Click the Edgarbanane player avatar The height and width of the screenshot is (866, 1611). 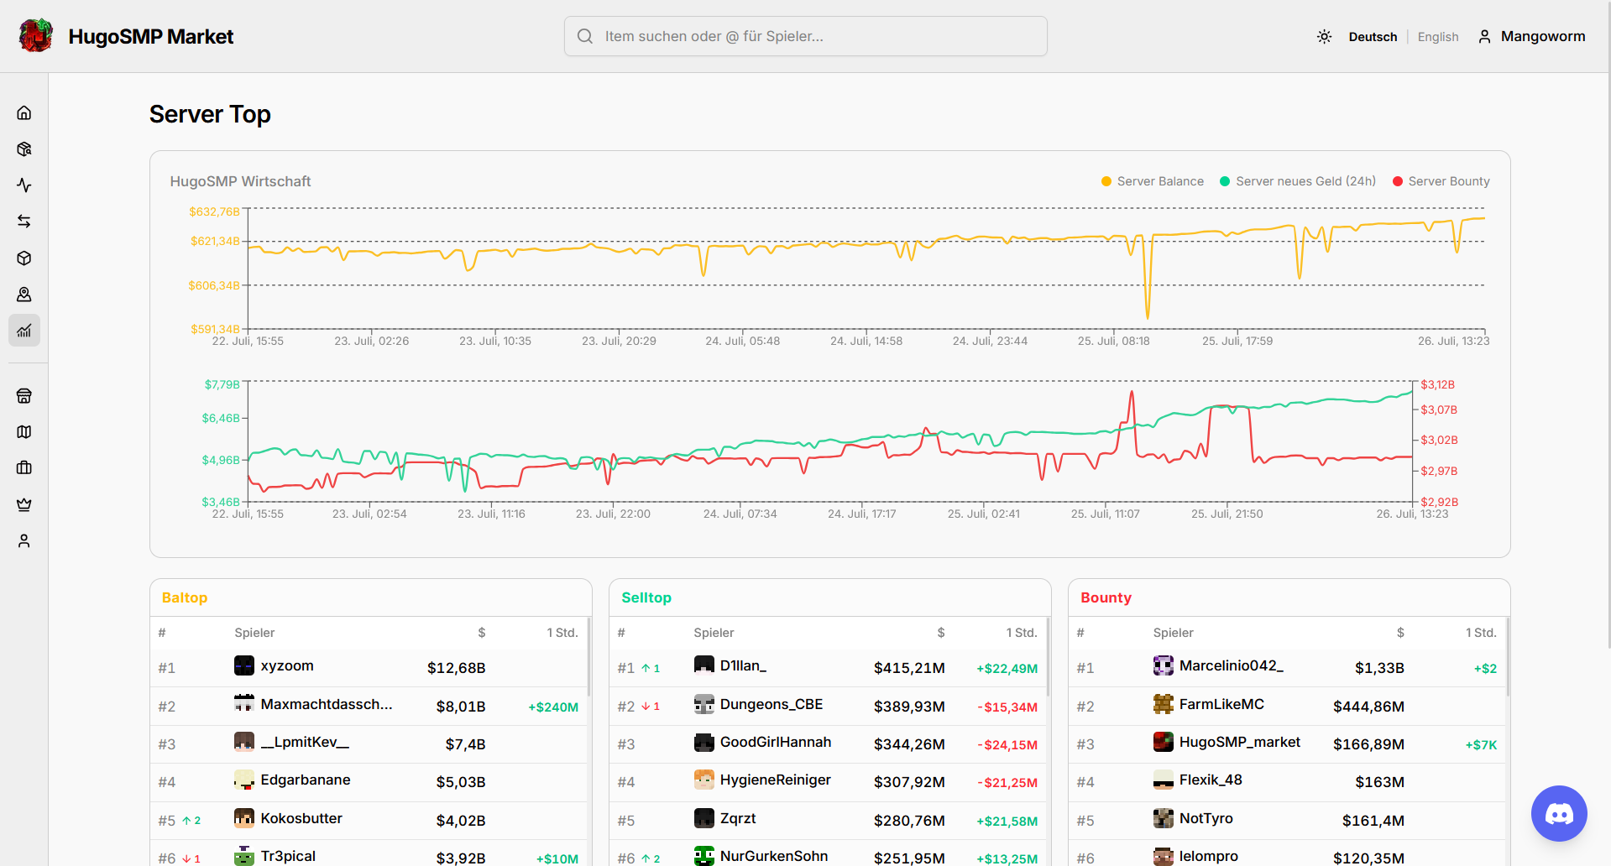(244, 780)
